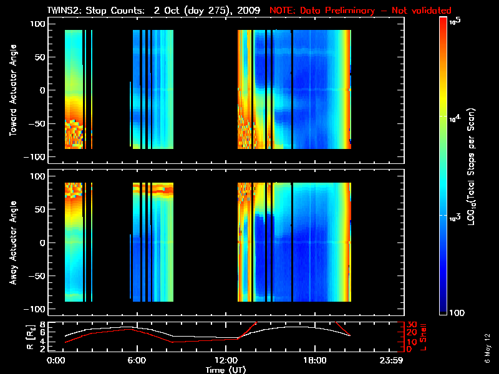This screenshot has width=499, height=374.
Task: Click the Away panel orange band near 6:00–8:00
Action: coord(153,190)
